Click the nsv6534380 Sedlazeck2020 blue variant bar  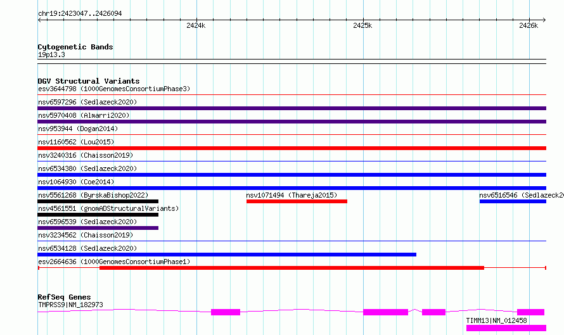tap(292, 175)
